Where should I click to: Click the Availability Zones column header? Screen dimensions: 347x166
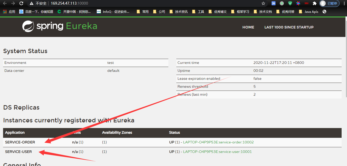(117, 133)
